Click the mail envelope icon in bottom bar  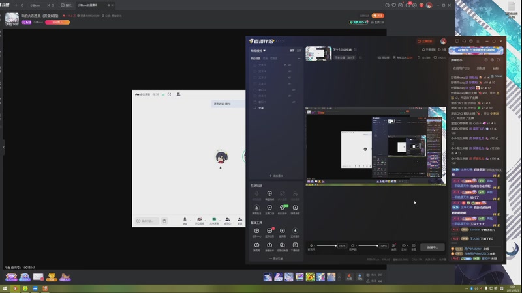[38, 277]
